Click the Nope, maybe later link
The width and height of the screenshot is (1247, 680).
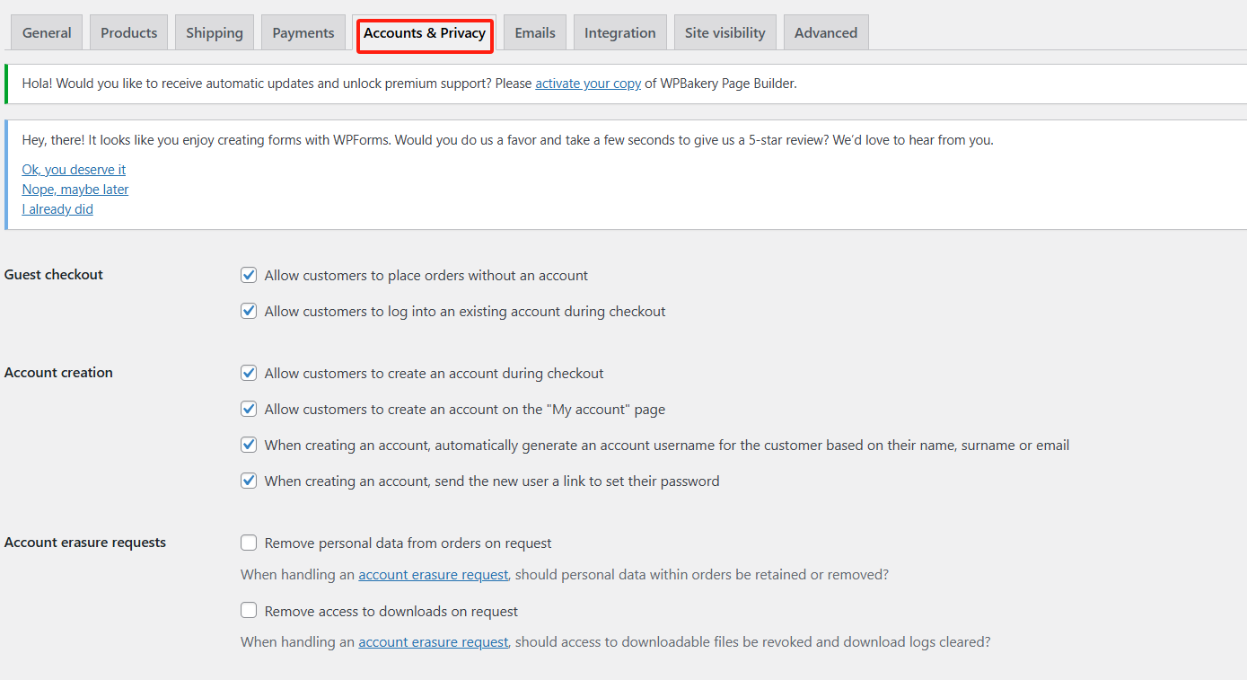pyautogui.click(x=75, y=189)
